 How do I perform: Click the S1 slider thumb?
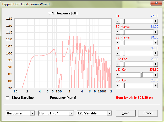123,21
